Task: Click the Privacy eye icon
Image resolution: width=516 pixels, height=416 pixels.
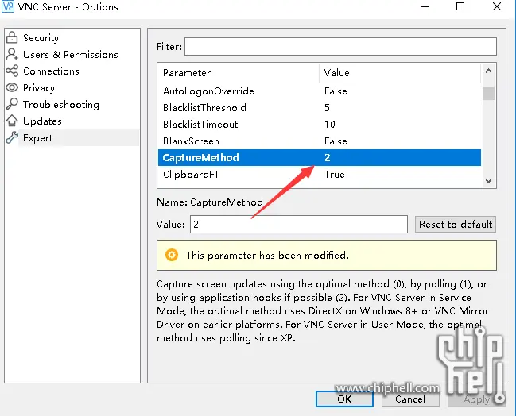Action: (12, 87)
